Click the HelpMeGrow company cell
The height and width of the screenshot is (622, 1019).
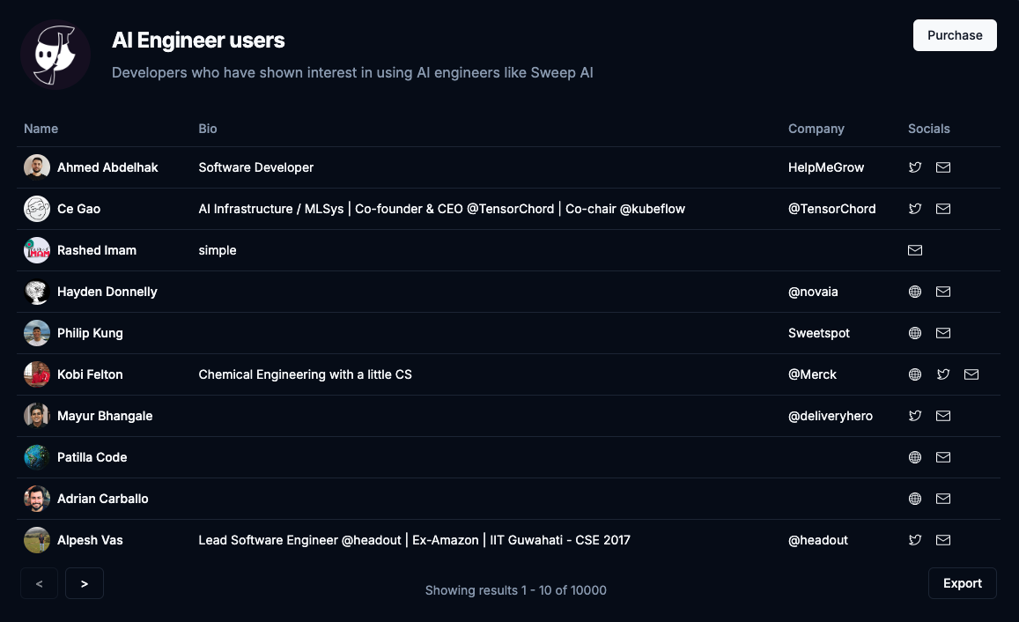click(826, 167)
